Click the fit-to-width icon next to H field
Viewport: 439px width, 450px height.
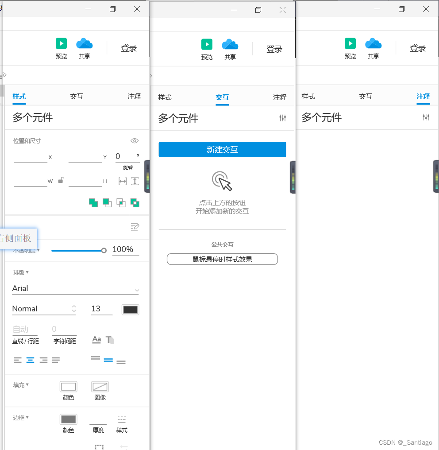tap(122, 181)
